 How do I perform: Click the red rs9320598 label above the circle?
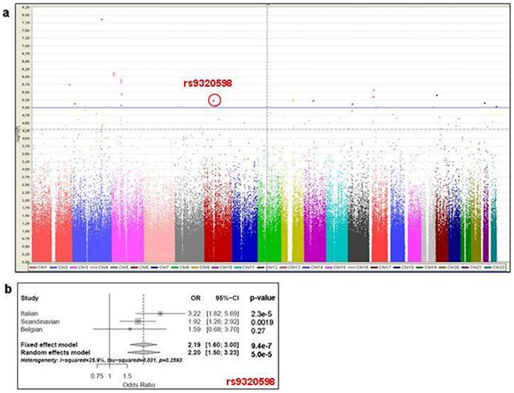pyautogui.click(x=207, y=84)
